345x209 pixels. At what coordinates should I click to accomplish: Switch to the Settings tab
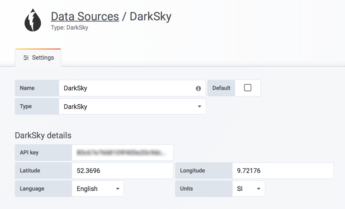[38, 58]
